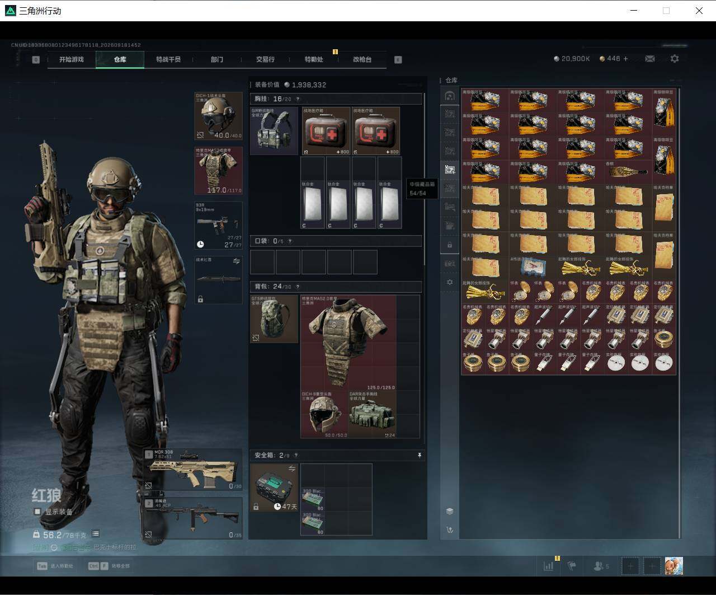
Task: Select the equipped DICH-1 helmet slot
Action: pos(219,116)
